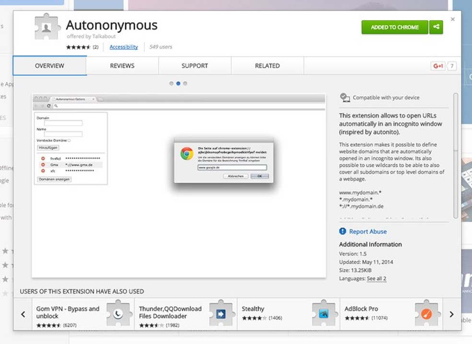Image resolution: width=472 pixels, height=344 pixels.
Task: Expand the See all 2 languages list
Action: (377, 278)
